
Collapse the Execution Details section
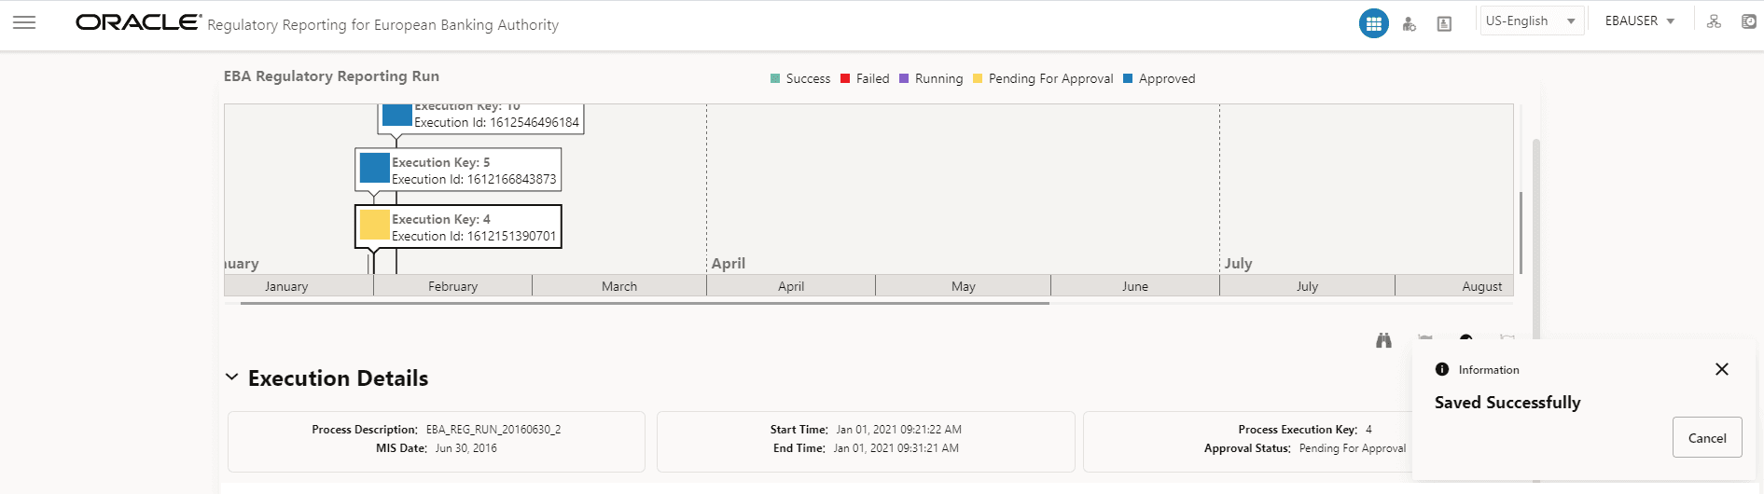coord(231,377)
